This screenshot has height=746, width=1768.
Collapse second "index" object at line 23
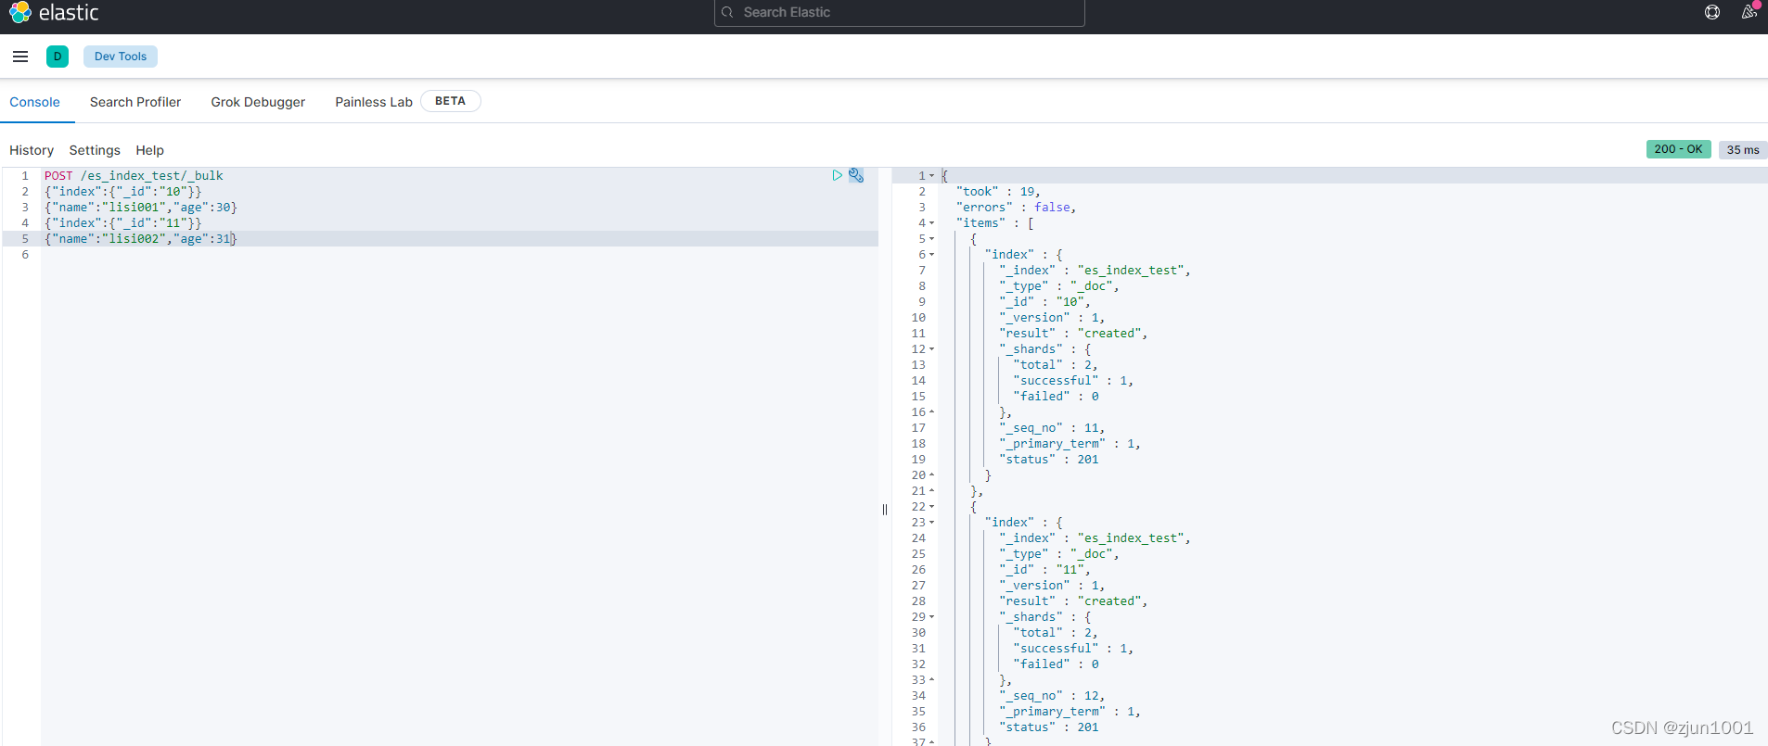[x=932, y=523]
